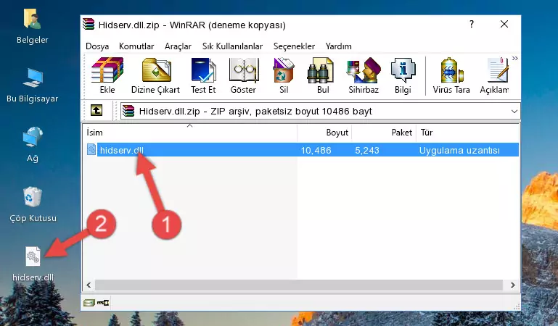Viewport: 558px width, 326px height.
Task: Open the archive path dropdown
Action: click(514, 111)
